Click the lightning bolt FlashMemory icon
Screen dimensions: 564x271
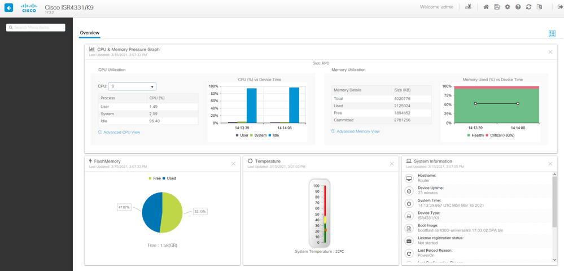[x=90, y=161]
